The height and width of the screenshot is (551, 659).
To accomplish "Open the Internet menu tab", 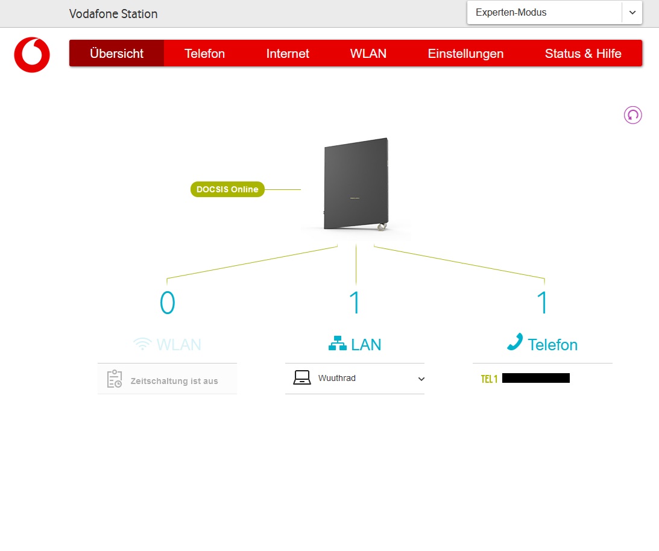I will (x=288, y=54).
